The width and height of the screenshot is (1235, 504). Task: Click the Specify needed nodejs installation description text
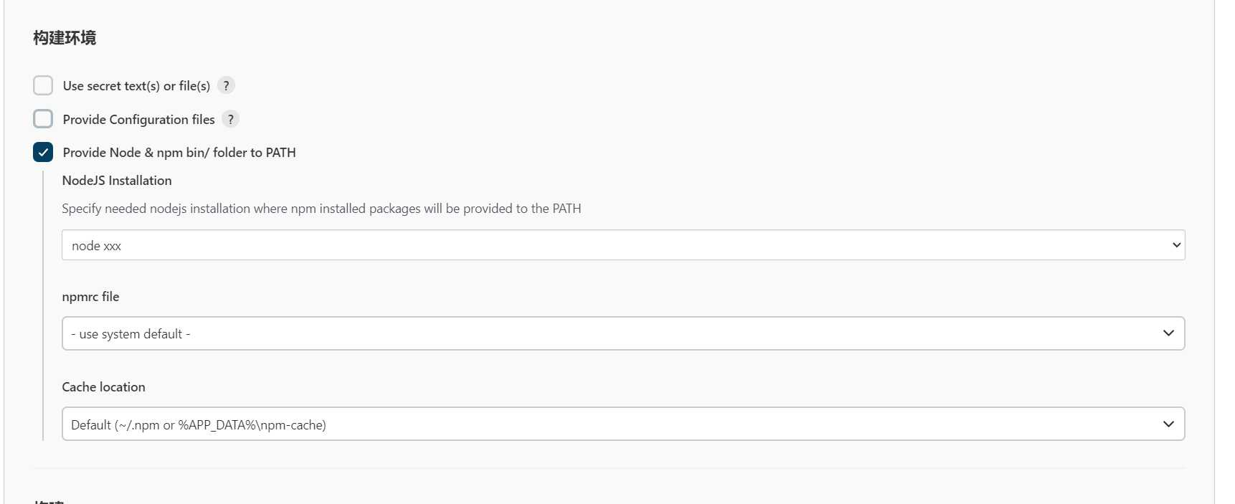pos(321,209)
